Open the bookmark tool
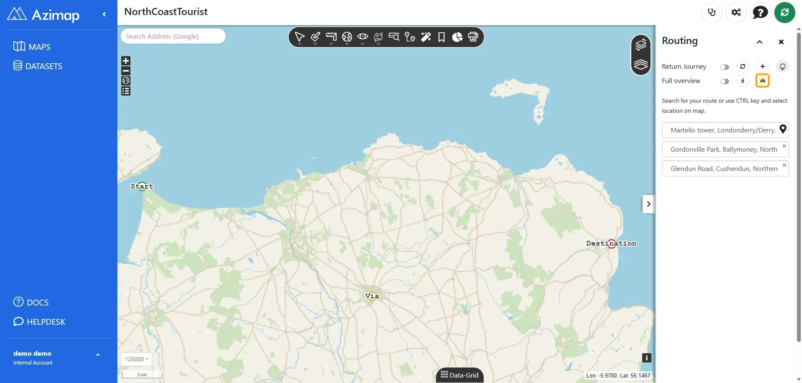 click(x=441, y=37)
